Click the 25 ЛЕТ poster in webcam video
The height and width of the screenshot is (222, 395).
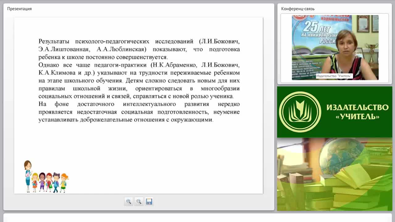click(321, 34)
